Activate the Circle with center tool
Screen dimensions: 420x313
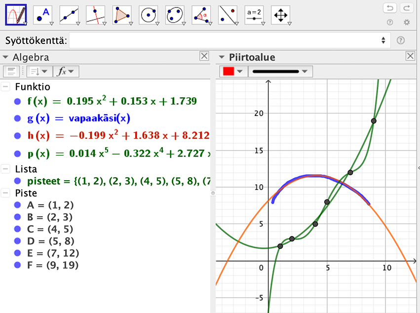149,15
